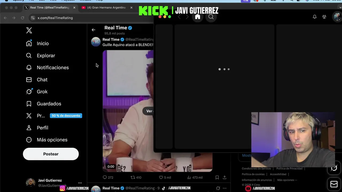This screenshot has height=192, width=342.
Task: Open Información de anuncios link
Action: point(257,180)
